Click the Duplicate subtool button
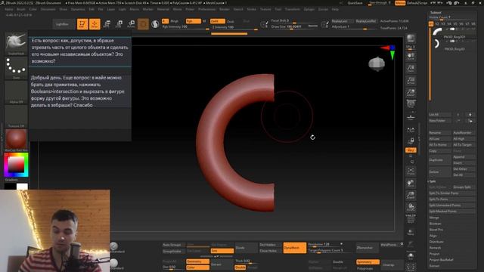Screen dimensions: 484x272 (x=439, y=160)
